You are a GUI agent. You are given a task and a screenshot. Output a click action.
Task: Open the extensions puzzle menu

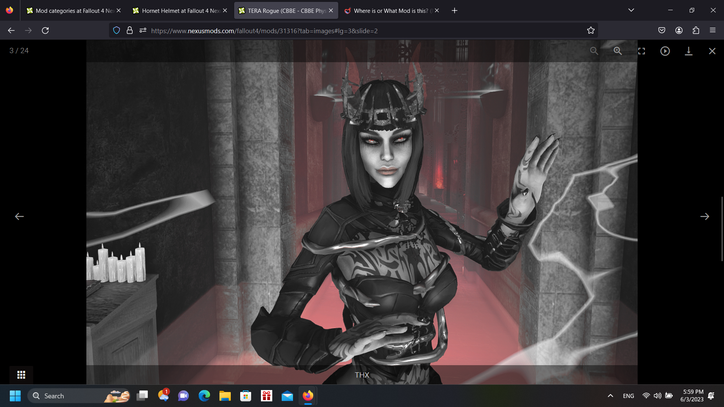(x=696, y=31)
